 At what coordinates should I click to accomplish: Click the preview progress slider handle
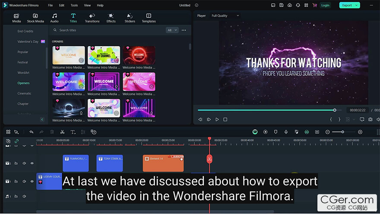[x=335, y=110]
